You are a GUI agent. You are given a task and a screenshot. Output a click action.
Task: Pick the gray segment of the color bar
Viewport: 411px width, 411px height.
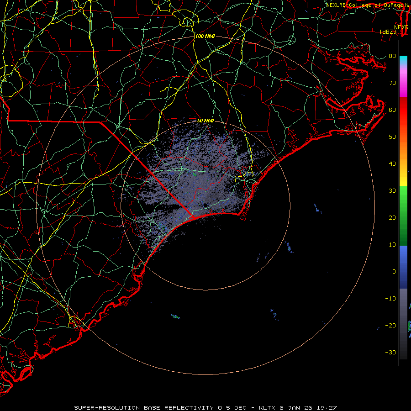point(403,309)
